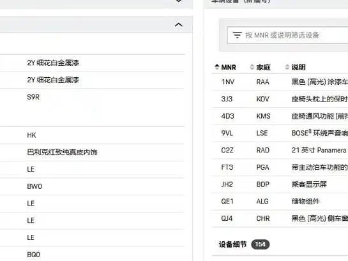Click the C2Z 21-inch Panamera wheel row

(x=280, y=150)
